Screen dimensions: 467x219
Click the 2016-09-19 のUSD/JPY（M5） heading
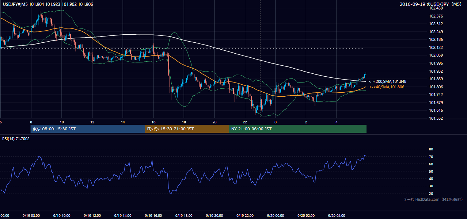[431, 4]
